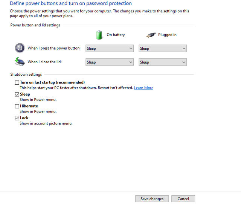Click the laptop lid close icon

point(20,62)
